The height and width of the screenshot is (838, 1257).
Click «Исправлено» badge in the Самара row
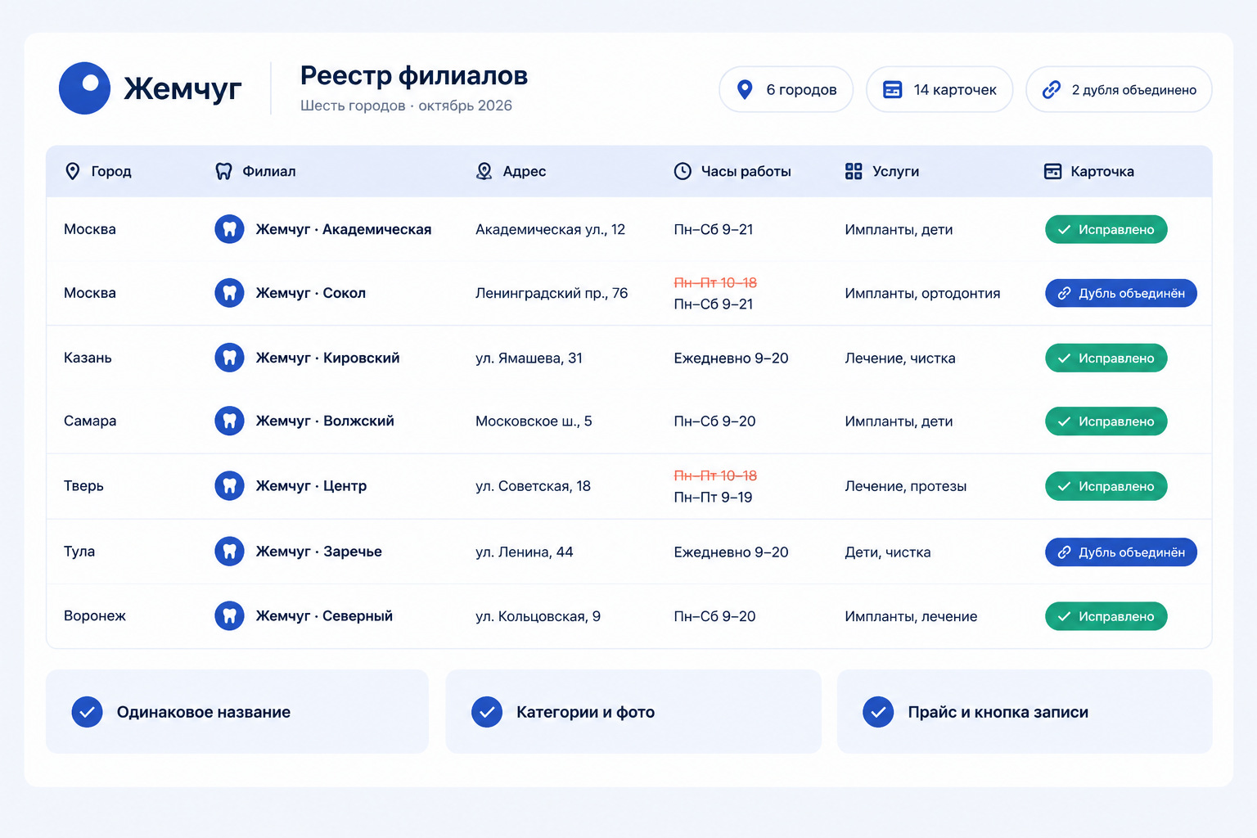click(x=1106, y=421)
